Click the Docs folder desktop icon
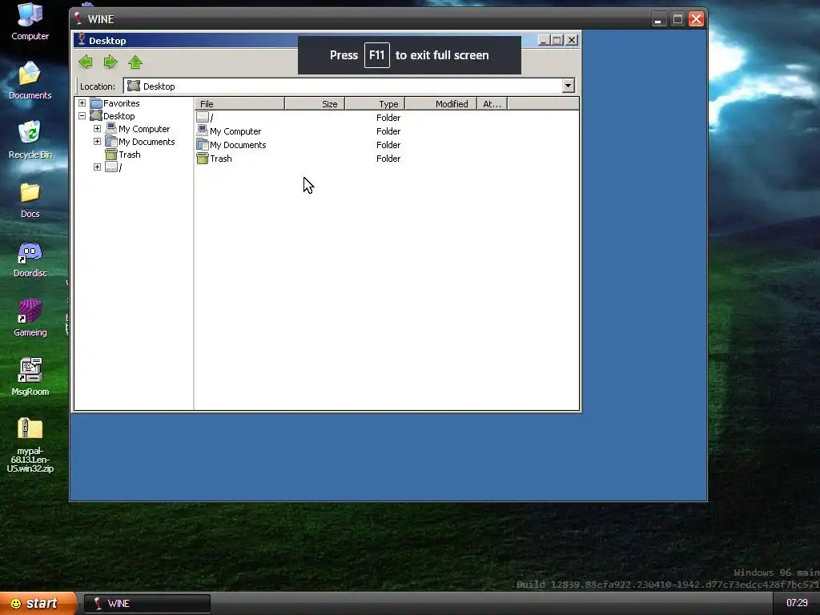The height and width of the screenshot is (615, 820). tap(30, 199)
